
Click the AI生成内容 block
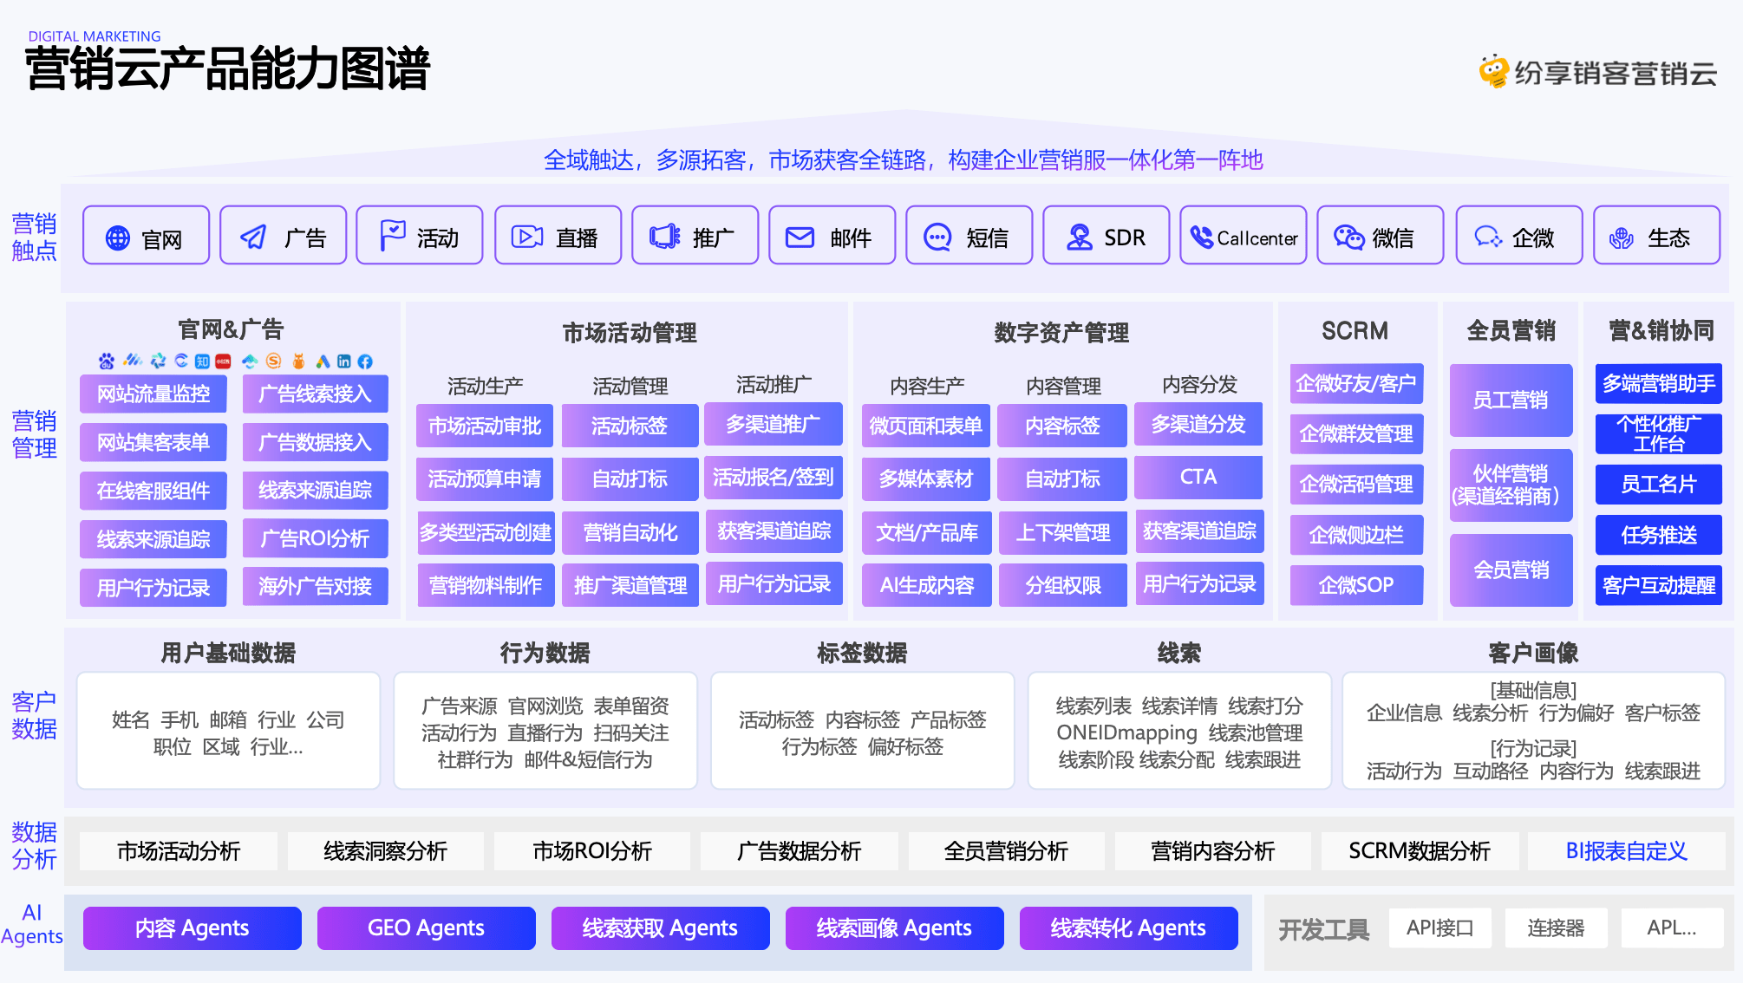(x=926, y=585)
